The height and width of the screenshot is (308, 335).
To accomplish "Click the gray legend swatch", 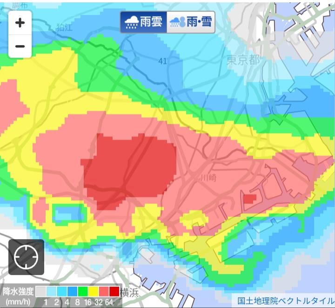I will click(x=41, y=292).
